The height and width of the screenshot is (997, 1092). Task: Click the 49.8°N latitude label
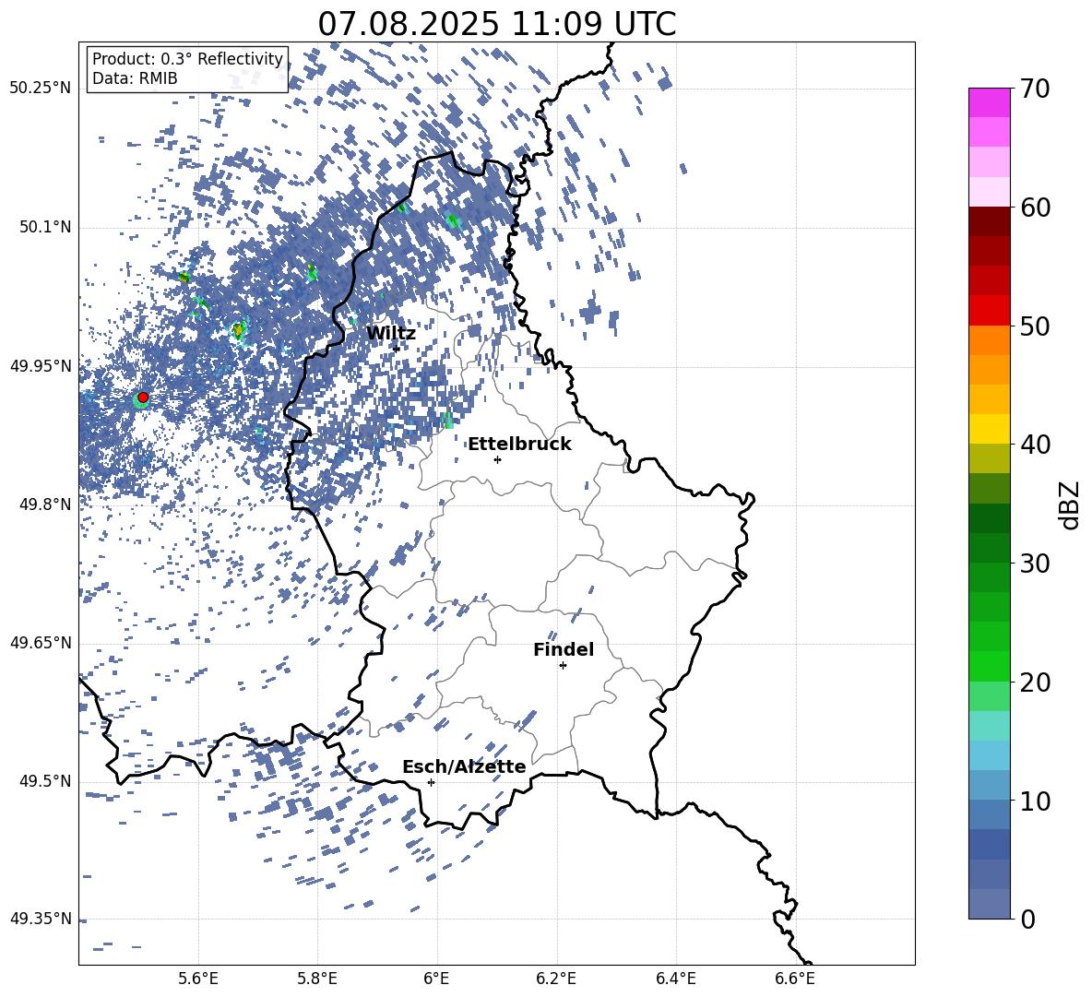(44, 504)
